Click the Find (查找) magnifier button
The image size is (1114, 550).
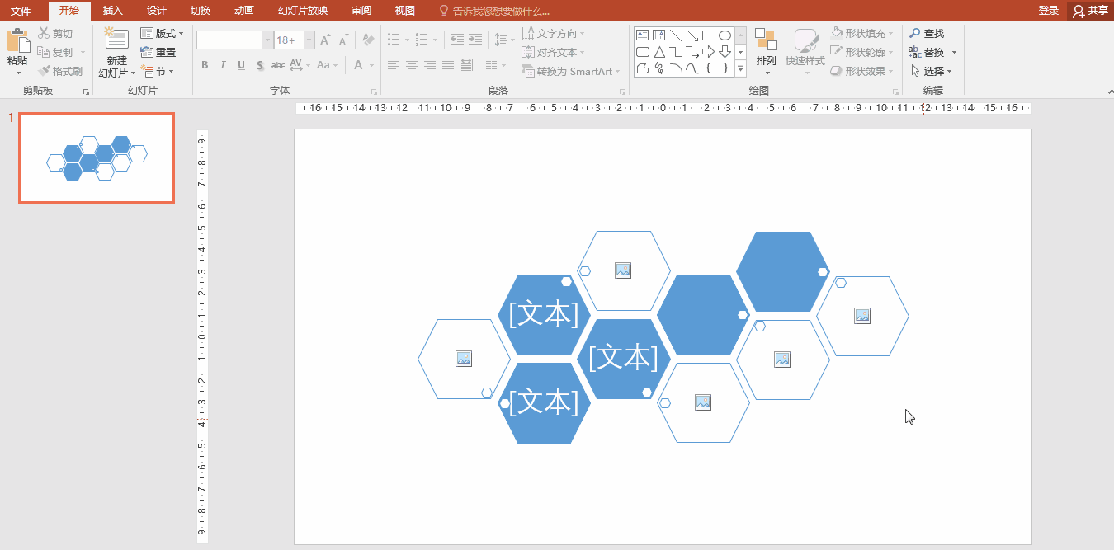[927, 33]
